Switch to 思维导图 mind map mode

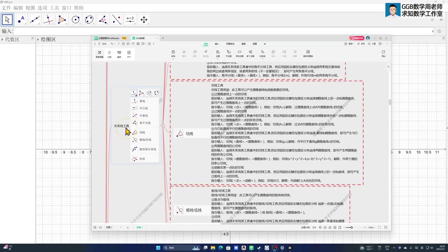coord(99,54)
